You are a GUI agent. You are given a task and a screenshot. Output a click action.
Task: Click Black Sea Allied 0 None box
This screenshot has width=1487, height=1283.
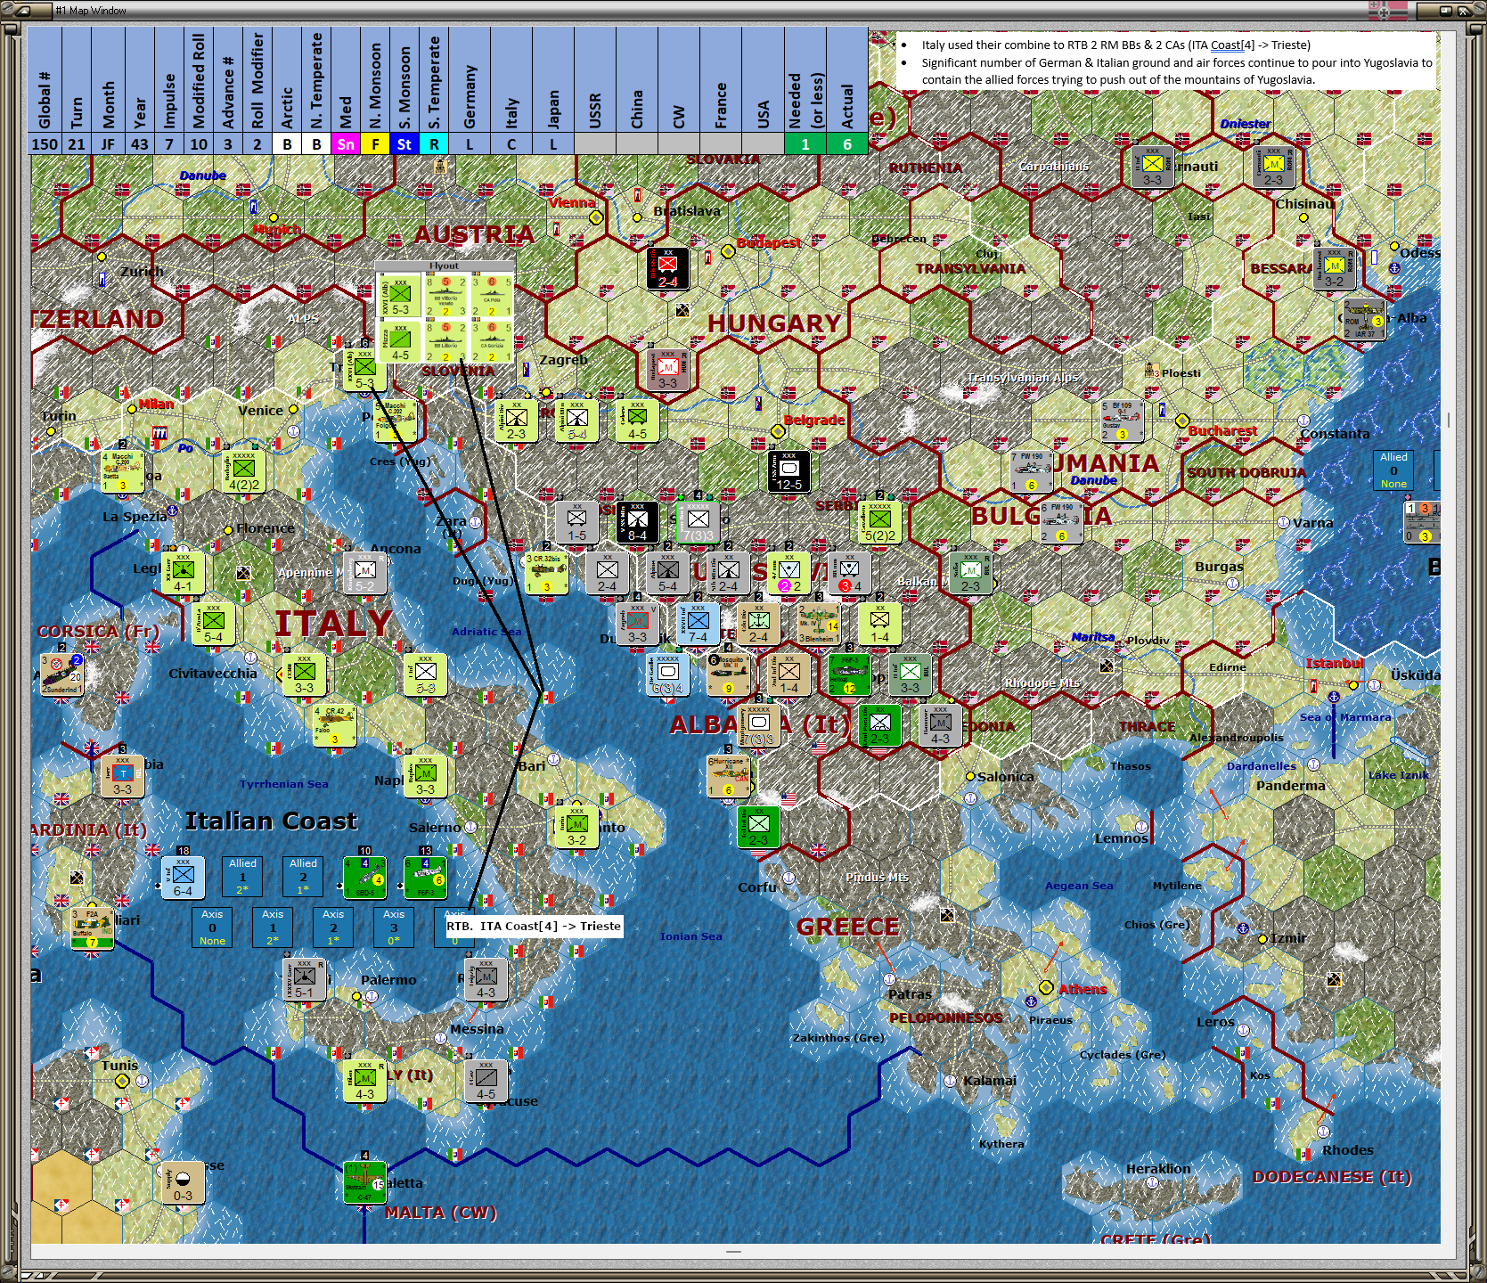(1393, 470)
